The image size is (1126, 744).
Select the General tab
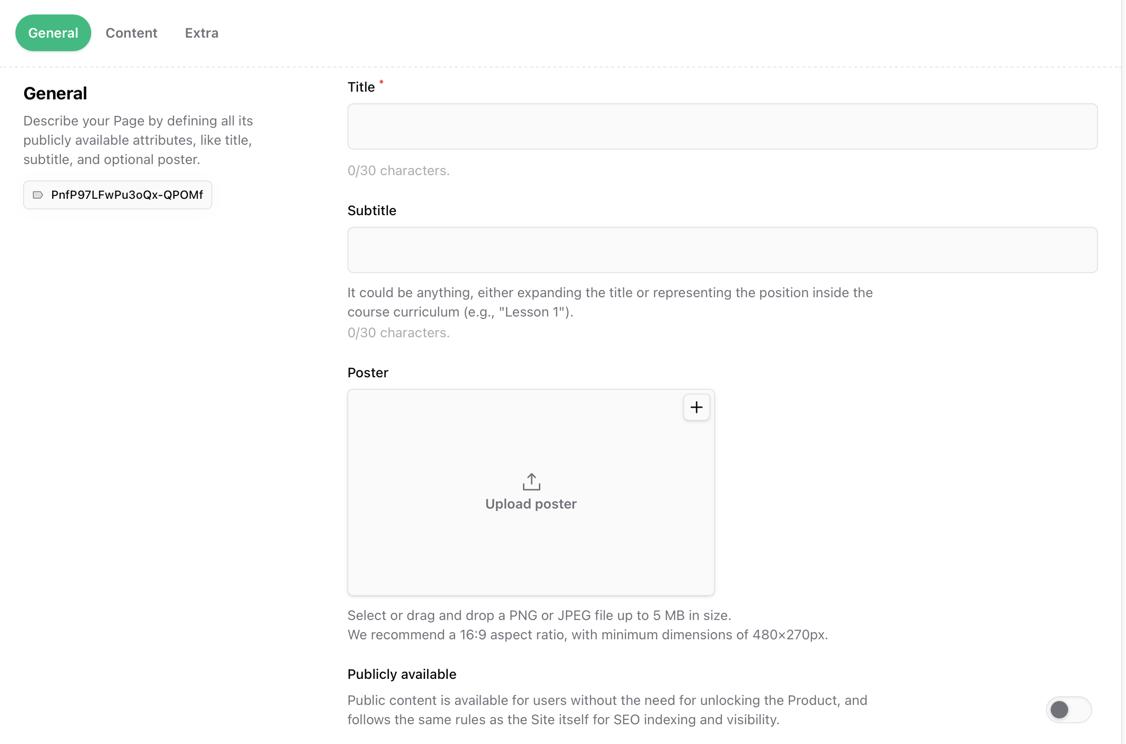coord(53,33)
